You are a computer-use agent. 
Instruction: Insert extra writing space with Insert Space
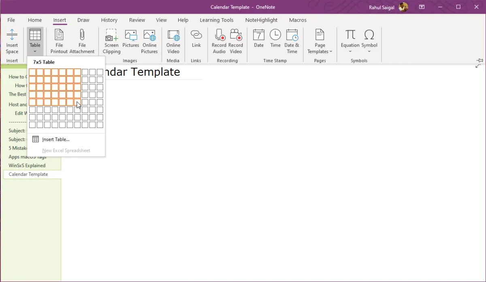(x=12, y=41)
